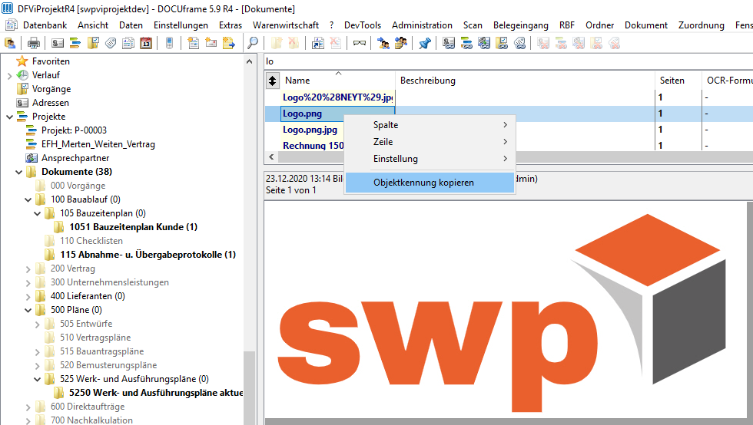Click the tree panel vertical scrollbar thumb

(249, 387)
